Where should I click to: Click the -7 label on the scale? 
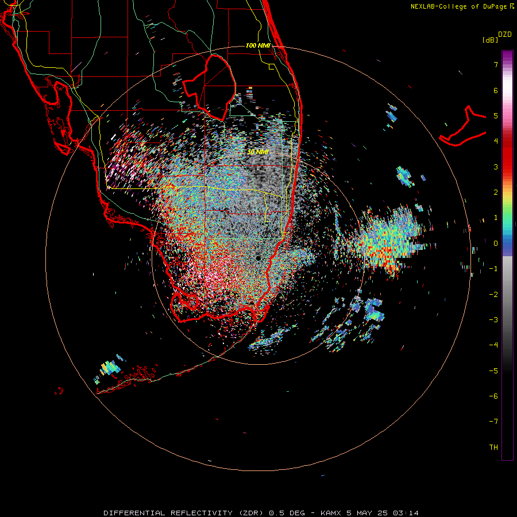click(x=493, y=422)
